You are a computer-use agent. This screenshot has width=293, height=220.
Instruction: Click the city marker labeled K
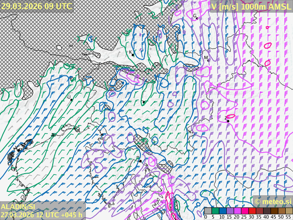point(133,55)
